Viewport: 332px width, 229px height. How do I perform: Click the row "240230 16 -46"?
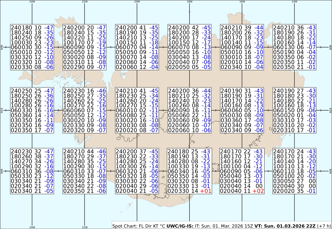coord(85,90)
